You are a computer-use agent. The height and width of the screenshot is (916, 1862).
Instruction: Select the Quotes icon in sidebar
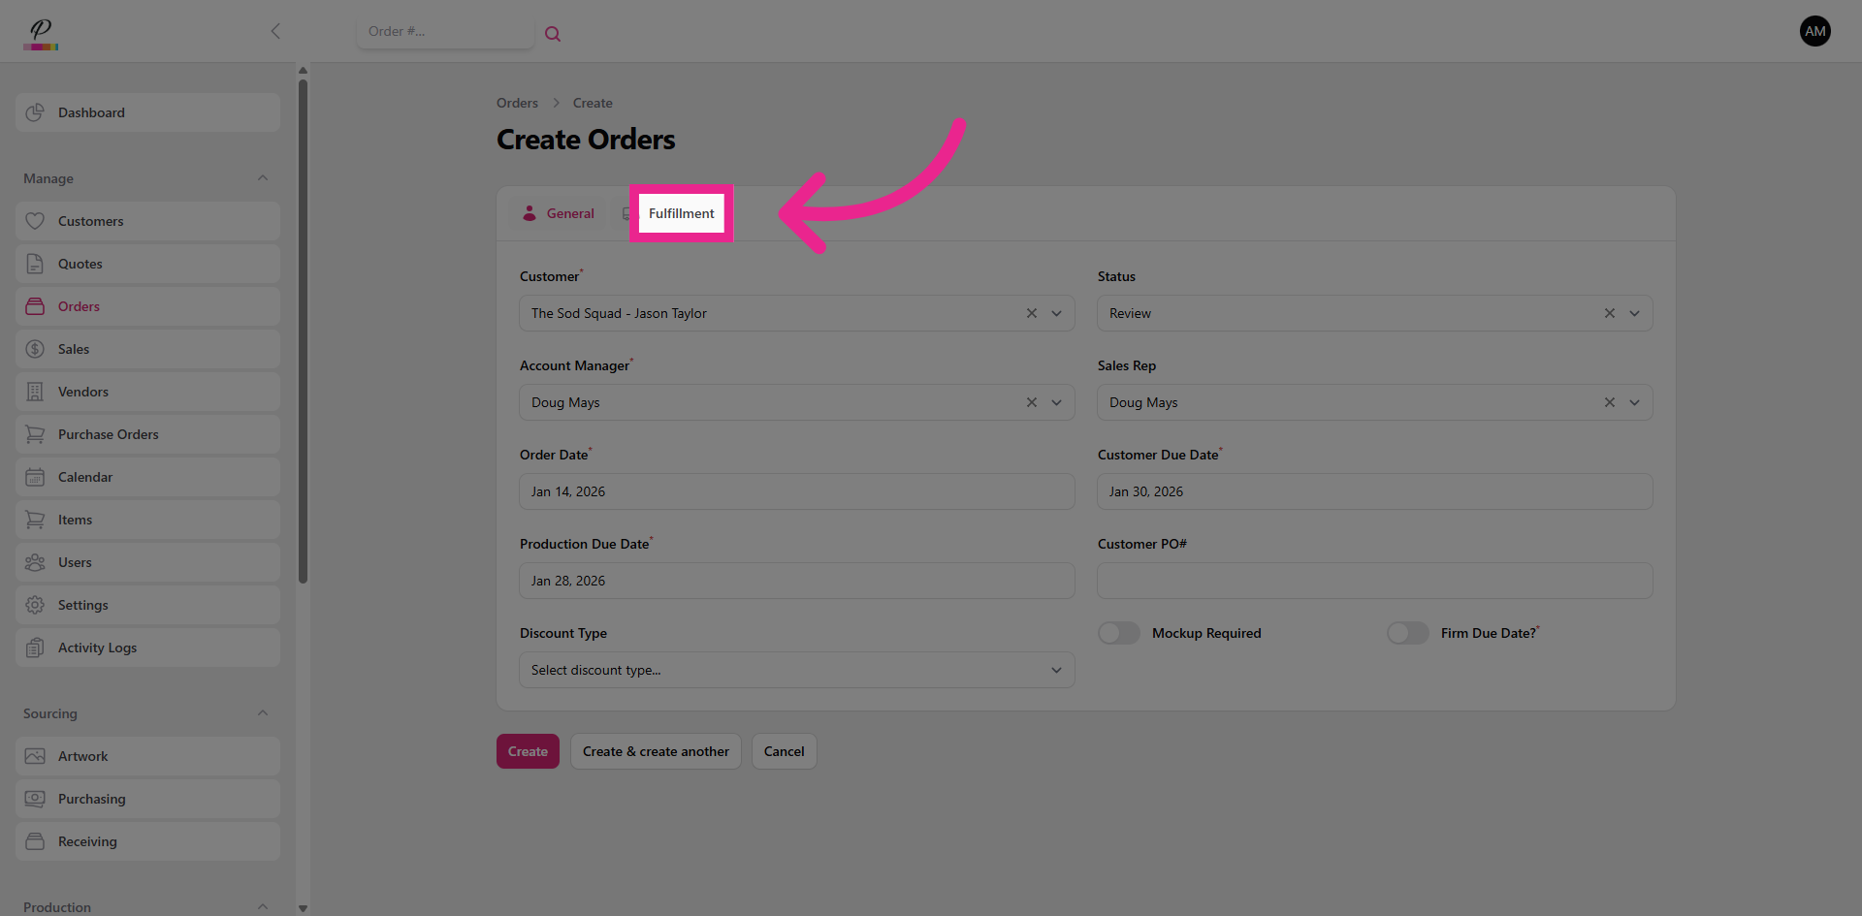[x=35, y=264]
